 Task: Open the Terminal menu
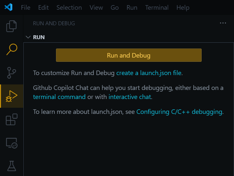point(157,7)
